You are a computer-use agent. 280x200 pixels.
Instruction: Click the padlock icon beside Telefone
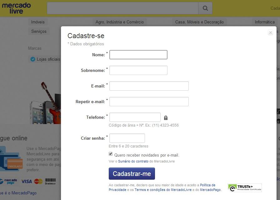click(166, 118)
